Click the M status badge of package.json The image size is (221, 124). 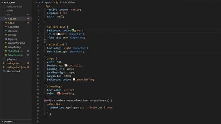pyautogui.click(x=28, y=63)
